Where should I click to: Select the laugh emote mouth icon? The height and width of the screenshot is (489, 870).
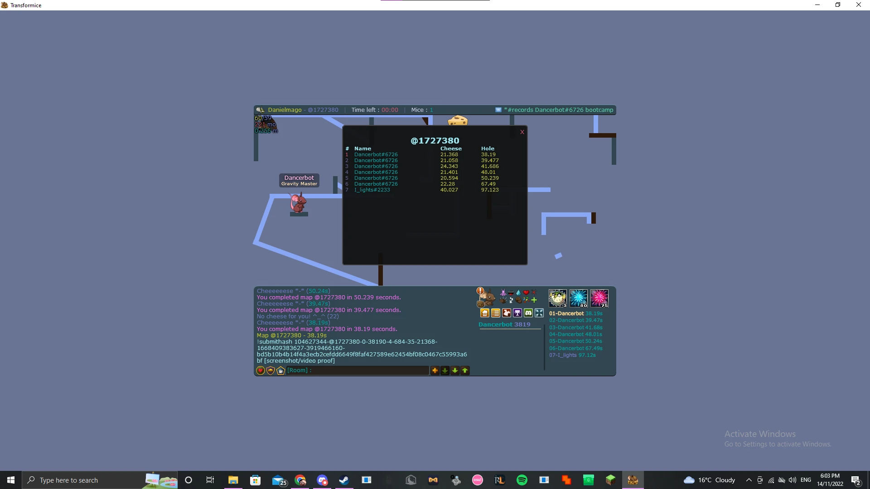coord(511,292)
